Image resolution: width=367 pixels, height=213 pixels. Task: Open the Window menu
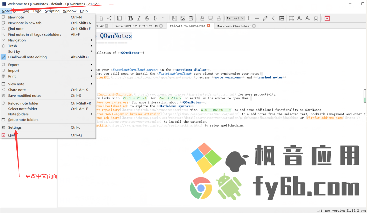pyautogui.click(x=70, y=11)
